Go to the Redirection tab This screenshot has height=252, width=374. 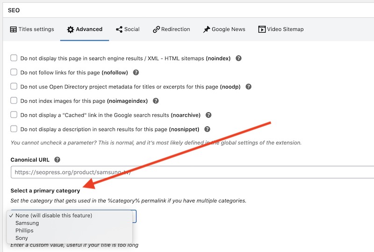171,29
